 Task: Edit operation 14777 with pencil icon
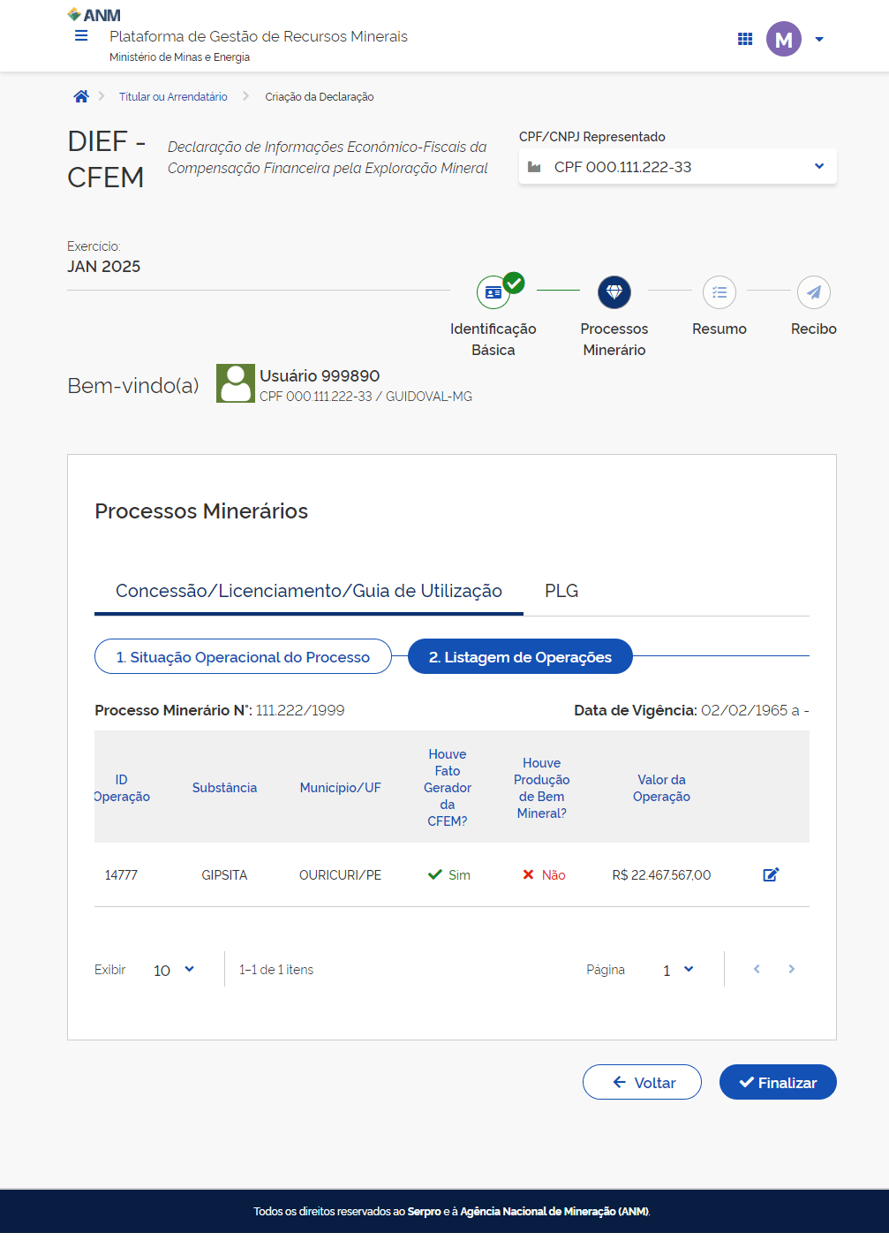pos(771,874)
